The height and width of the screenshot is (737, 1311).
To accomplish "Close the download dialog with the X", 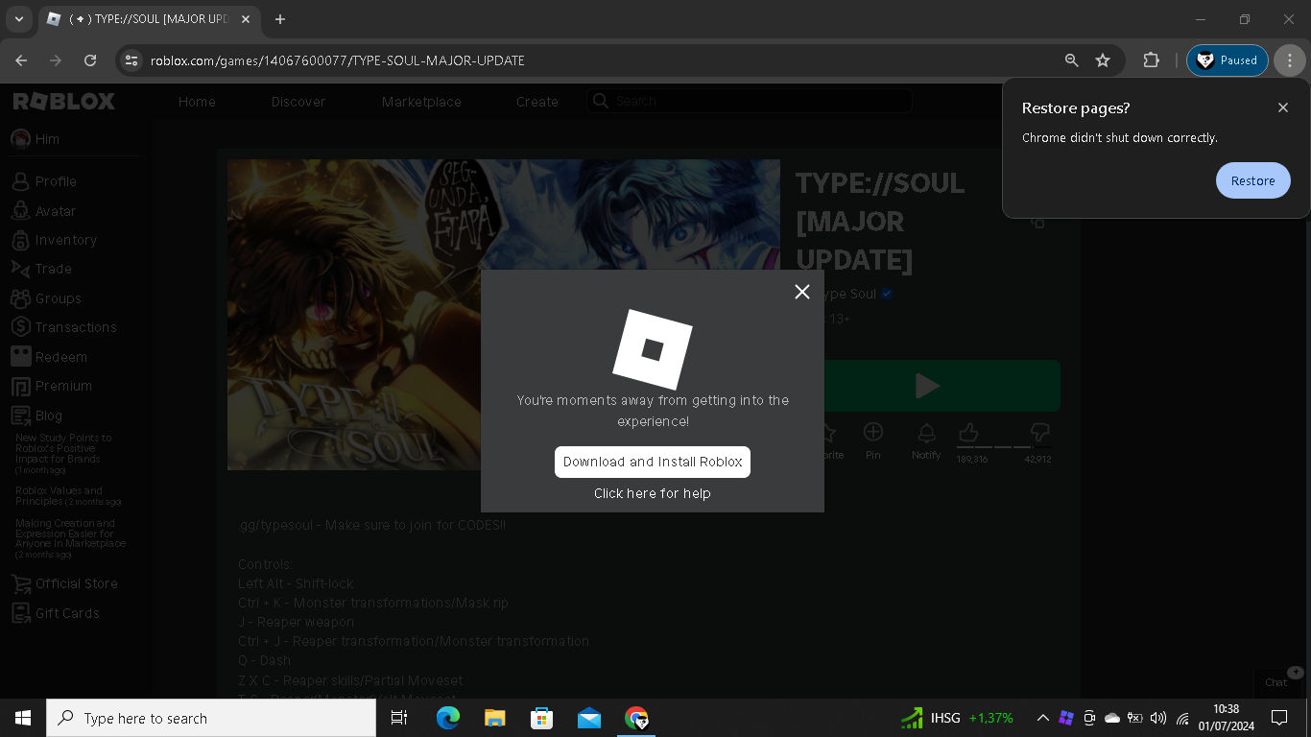I will point(802,292).
